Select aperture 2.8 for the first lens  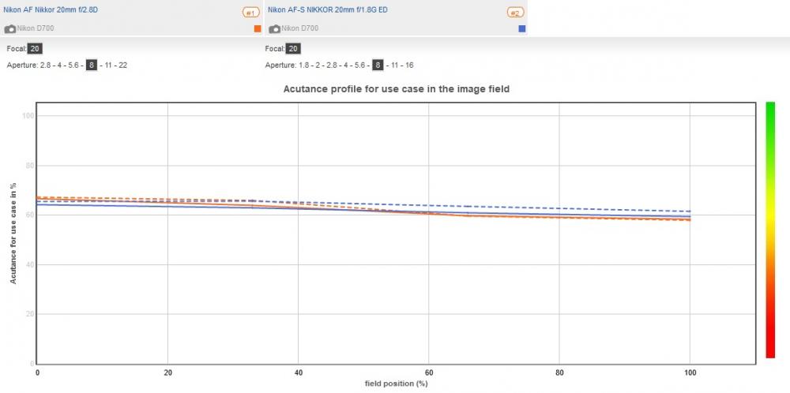point(45,65)
